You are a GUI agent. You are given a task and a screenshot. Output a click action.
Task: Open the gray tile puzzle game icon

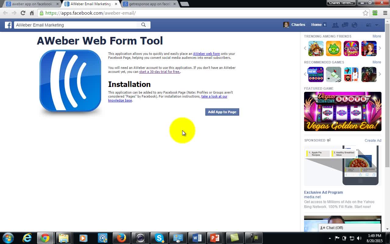tap(334, 74)
